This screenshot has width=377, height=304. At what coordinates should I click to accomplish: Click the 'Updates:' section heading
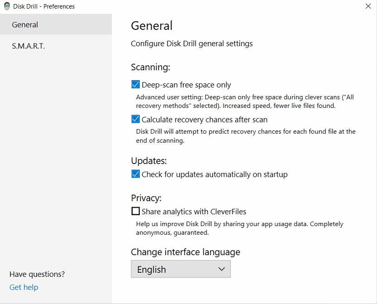click(x=149, y=161)
